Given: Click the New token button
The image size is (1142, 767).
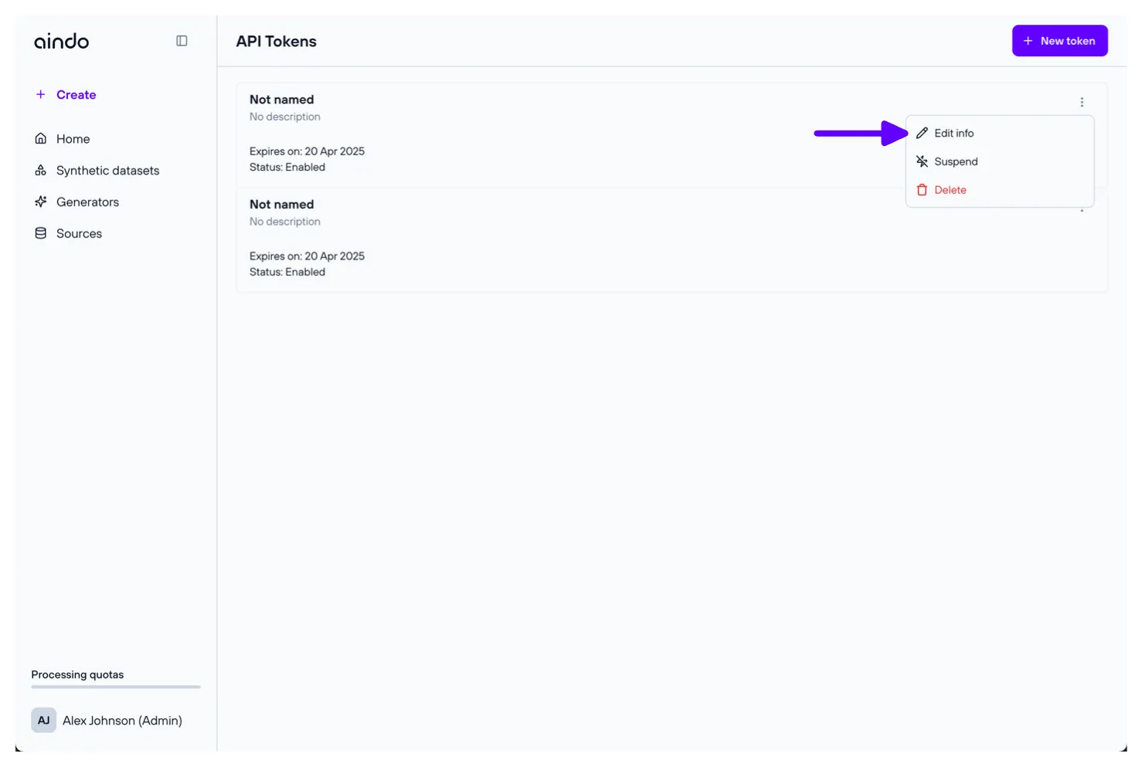Looking at the screenshot, I should click(x=1059, y=41).
